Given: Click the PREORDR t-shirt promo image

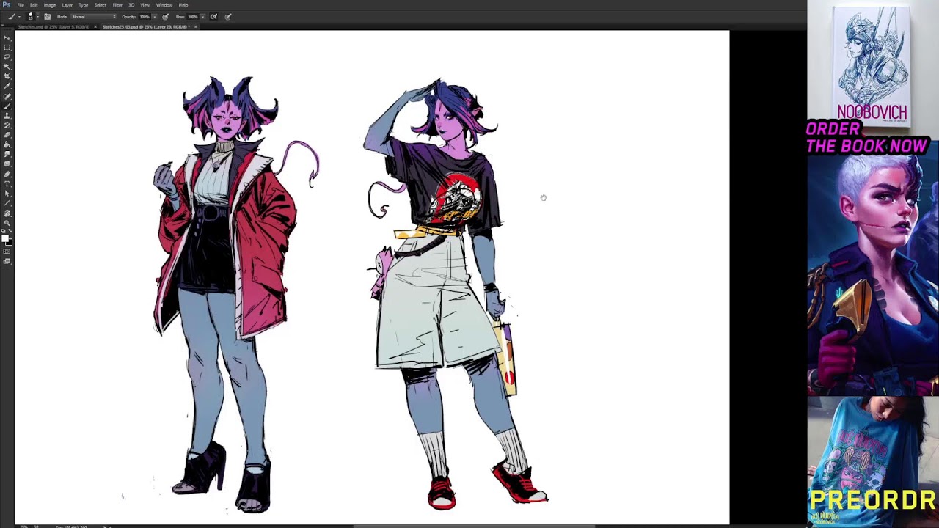Looking at the screenshot, I should click(x=873, y=462).
